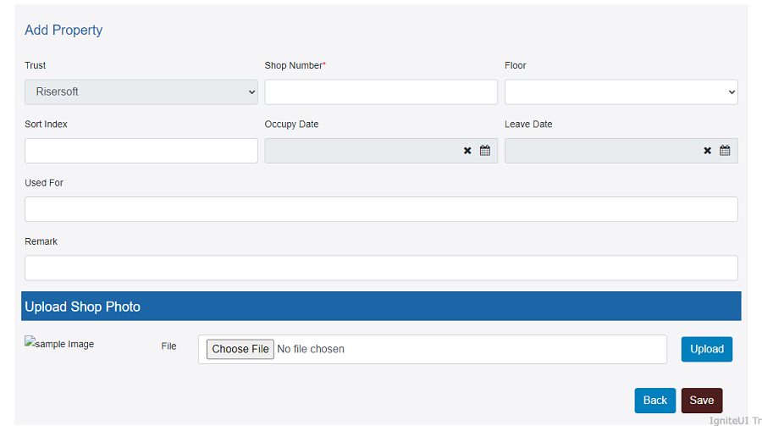
Task: Click the Choose File button
Action: tap(240, 349)
